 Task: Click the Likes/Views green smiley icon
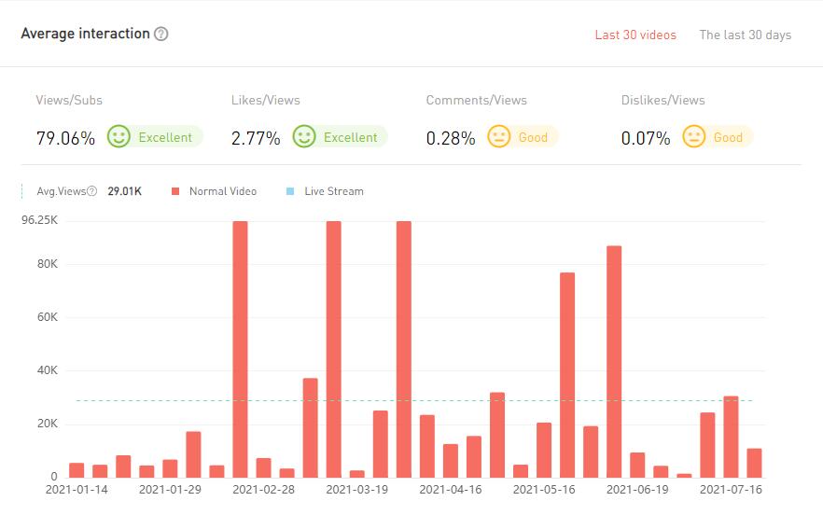304,137
